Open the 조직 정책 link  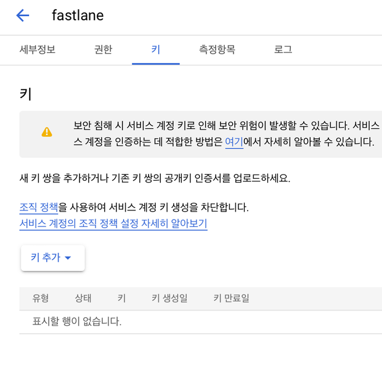pos(39,207)
